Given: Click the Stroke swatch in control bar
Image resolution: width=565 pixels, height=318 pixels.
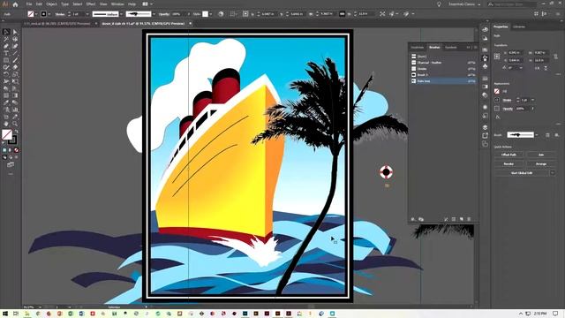Looking at the screenshot, I should [x=43, y=14].
